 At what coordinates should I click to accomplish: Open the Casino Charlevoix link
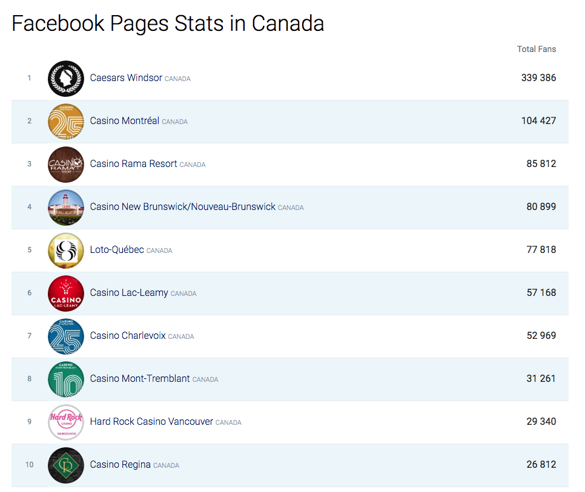click(x=128, y=335)
